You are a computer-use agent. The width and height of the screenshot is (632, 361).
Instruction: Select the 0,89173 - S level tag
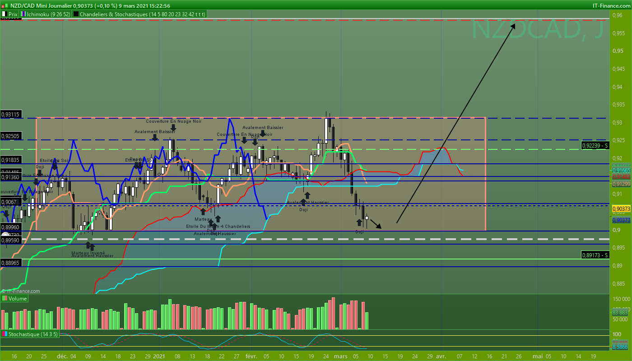coord(595,255)
